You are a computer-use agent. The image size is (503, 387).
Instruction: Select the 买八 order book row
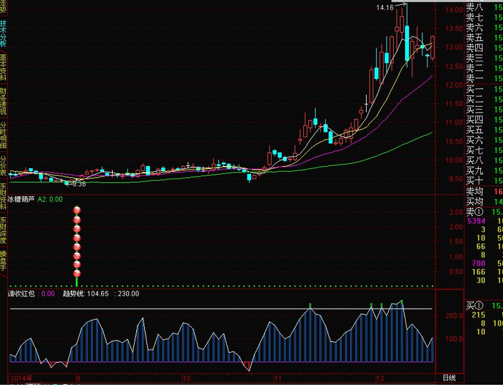tap(484, 160)
